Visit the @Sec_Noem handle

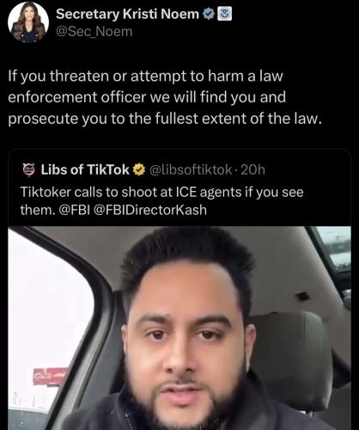click(x=94, y=32)
